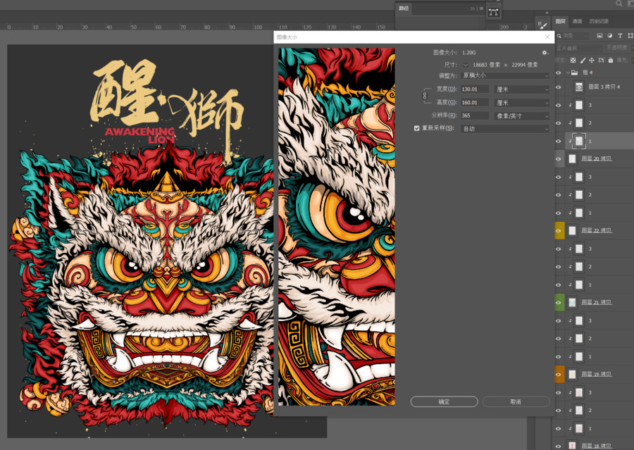Click the 宽度 width field 130.01
The width and height of the screenshot is (634, 450).
click(475, 89)
